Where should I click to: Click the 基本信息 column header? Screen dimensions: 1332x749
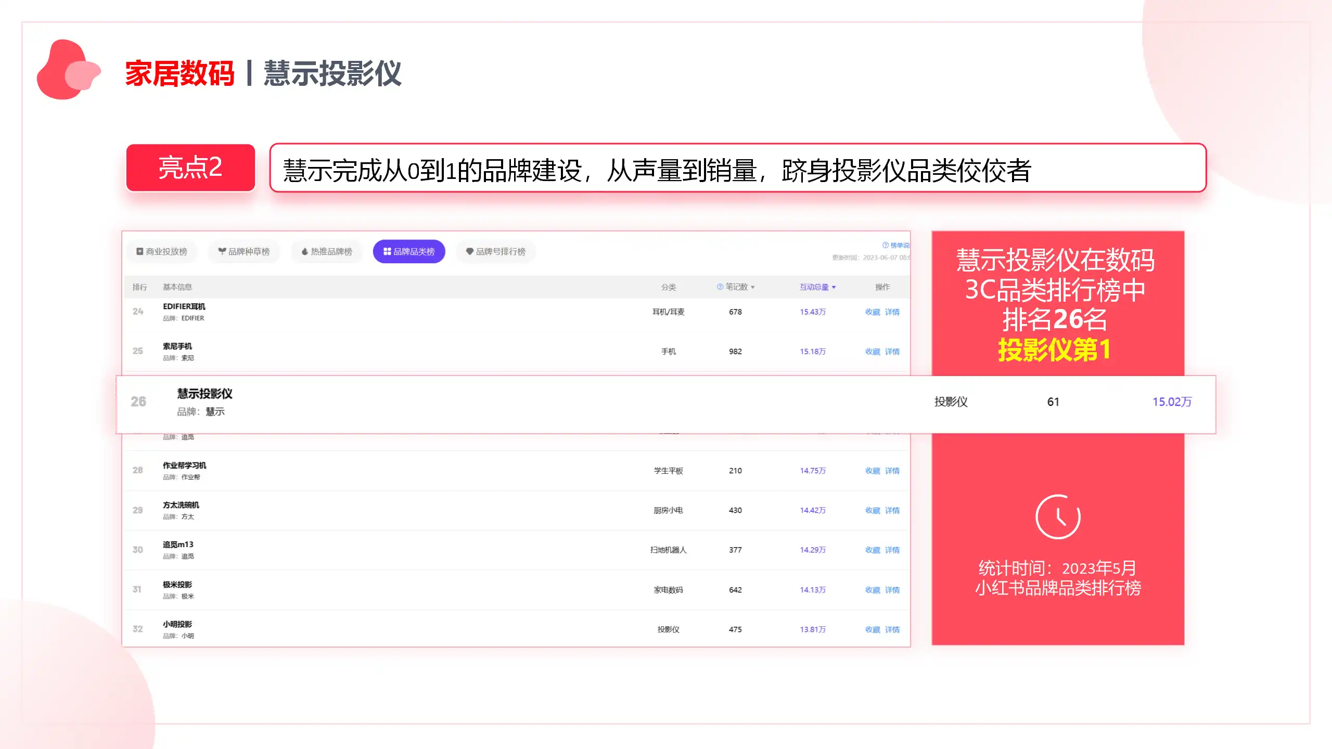(x=177, y=287)
